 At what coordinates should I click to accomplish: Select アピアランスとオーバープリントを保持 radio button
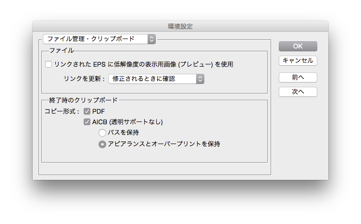point(102,144)
